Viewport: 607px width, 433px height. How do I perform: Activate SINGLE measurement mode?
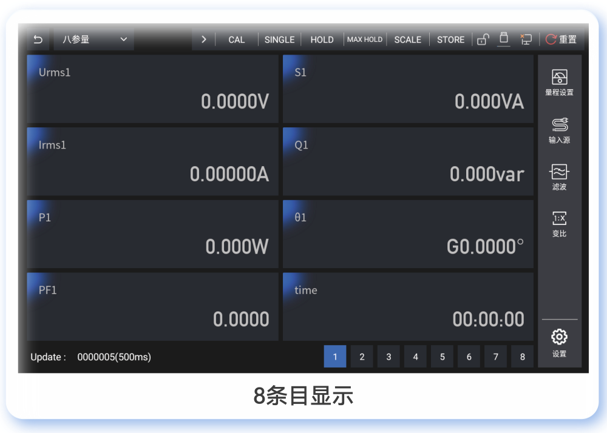click(279, 39)
